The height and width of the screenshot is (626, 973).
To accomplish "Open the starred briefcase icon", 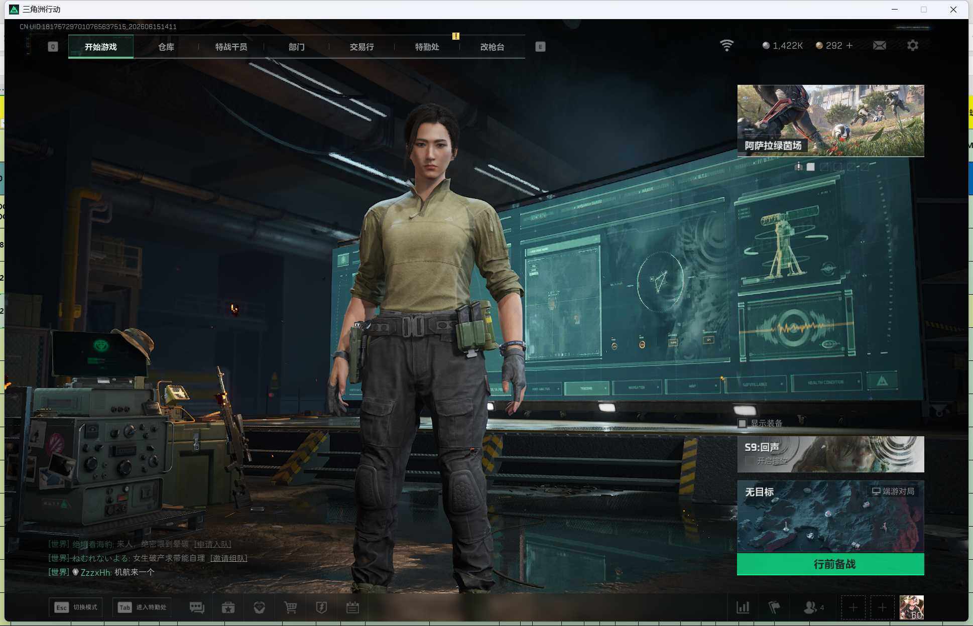I will (228, 607).
